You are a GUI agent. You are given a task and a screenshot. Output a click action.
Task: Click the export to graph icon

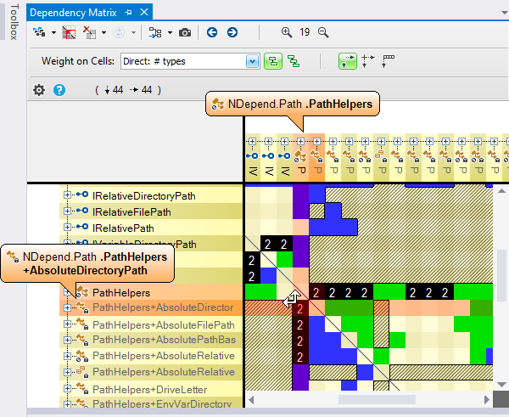[155, 32]
